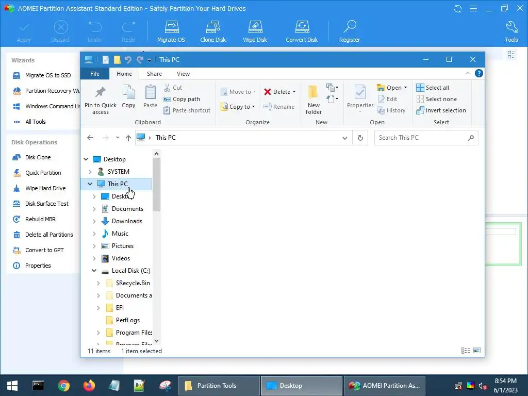
Task: Click Register in AOMEI toolbar
Action: (x=350, y=31)
